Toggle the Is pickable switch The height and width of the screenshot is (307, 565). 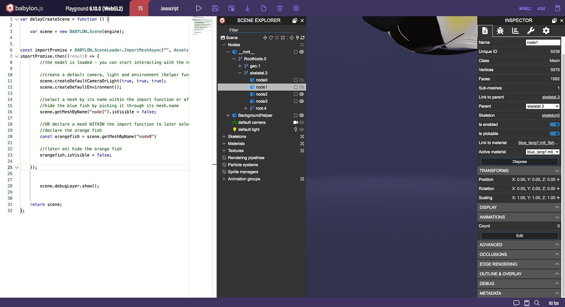coord(554,133)
